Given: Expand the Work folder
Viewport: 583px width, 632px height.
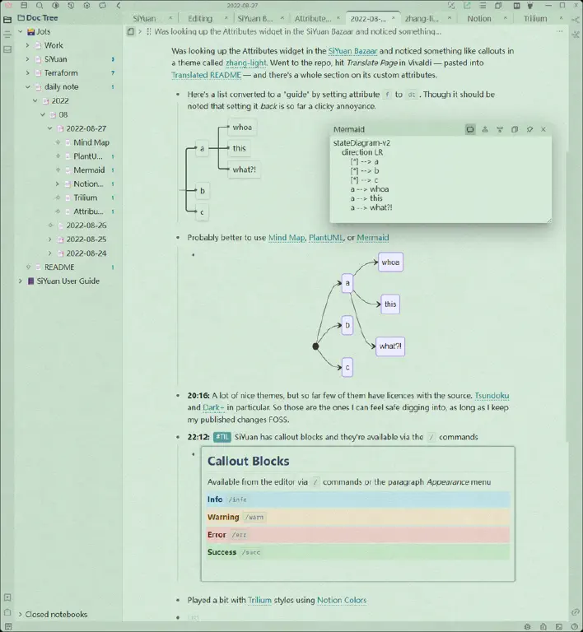Looking at the screenshot, I should [x=27, y=45].
